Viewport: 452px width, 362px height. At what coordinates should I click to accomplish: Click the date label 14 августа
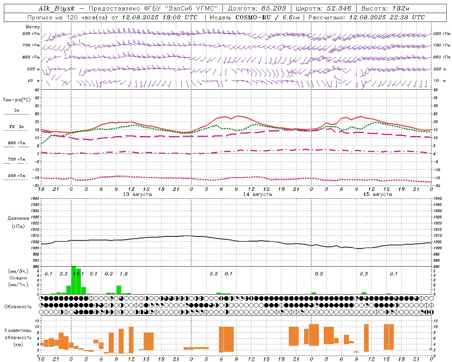click(x=257, y=194)
